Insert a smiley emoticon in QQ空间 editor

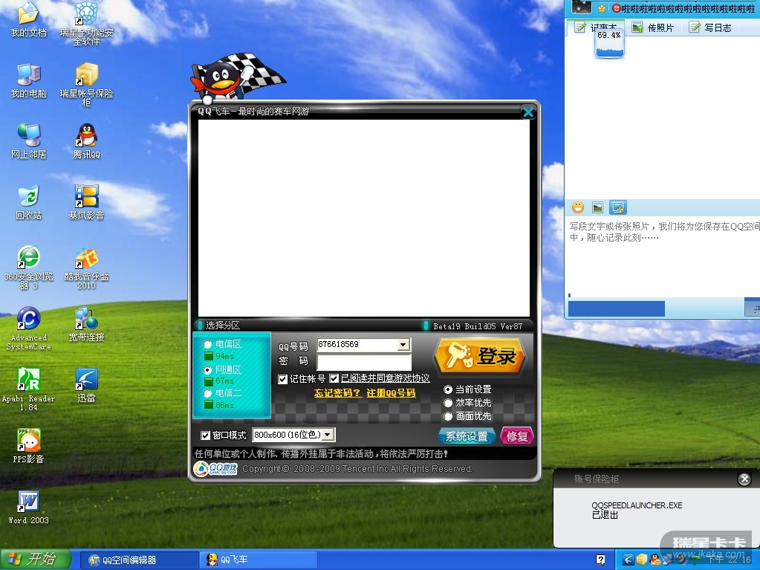click(578, 207)
